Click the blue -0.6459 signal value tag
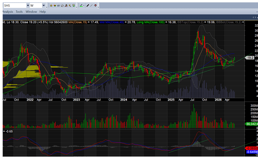The height and width of the screenshot is (157, 258). point(252,152)
